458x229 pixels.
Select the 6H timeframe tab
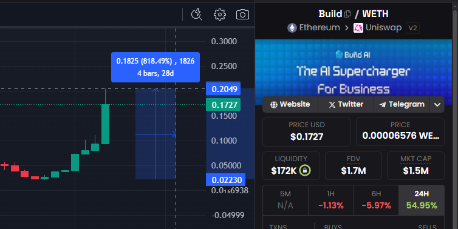coord(376,200)
